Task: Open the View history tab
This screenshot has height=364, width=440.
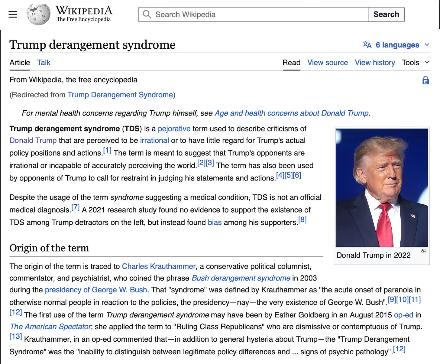Action: (375, 63)
